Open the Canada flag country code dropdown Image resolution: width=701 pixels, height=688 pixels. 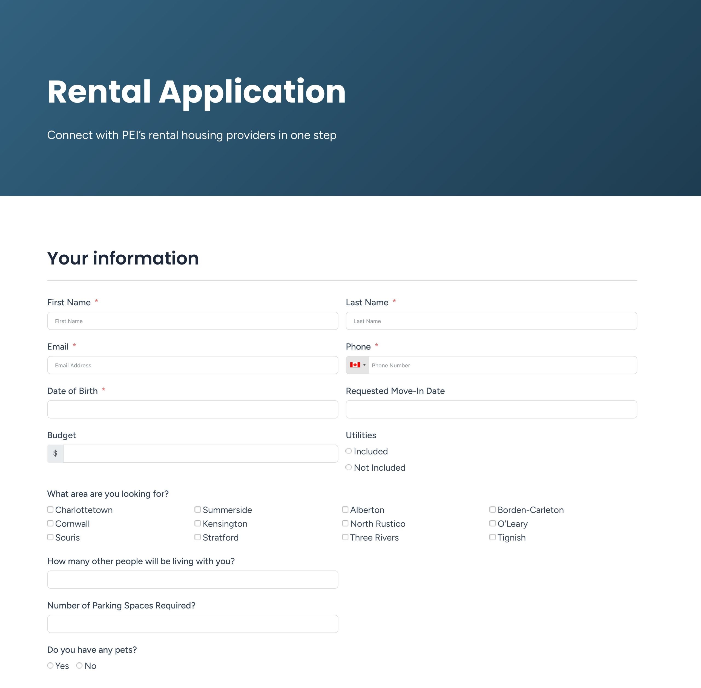point(357,365)
